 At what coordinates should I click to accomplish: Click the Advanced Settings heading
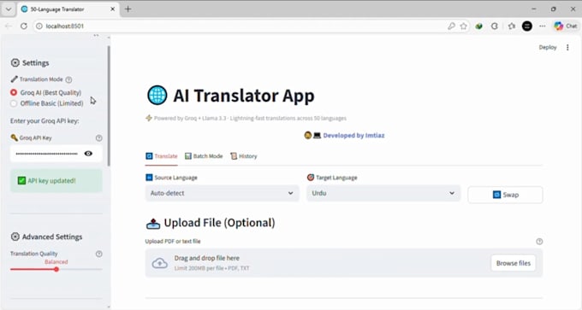pos(46,237)
